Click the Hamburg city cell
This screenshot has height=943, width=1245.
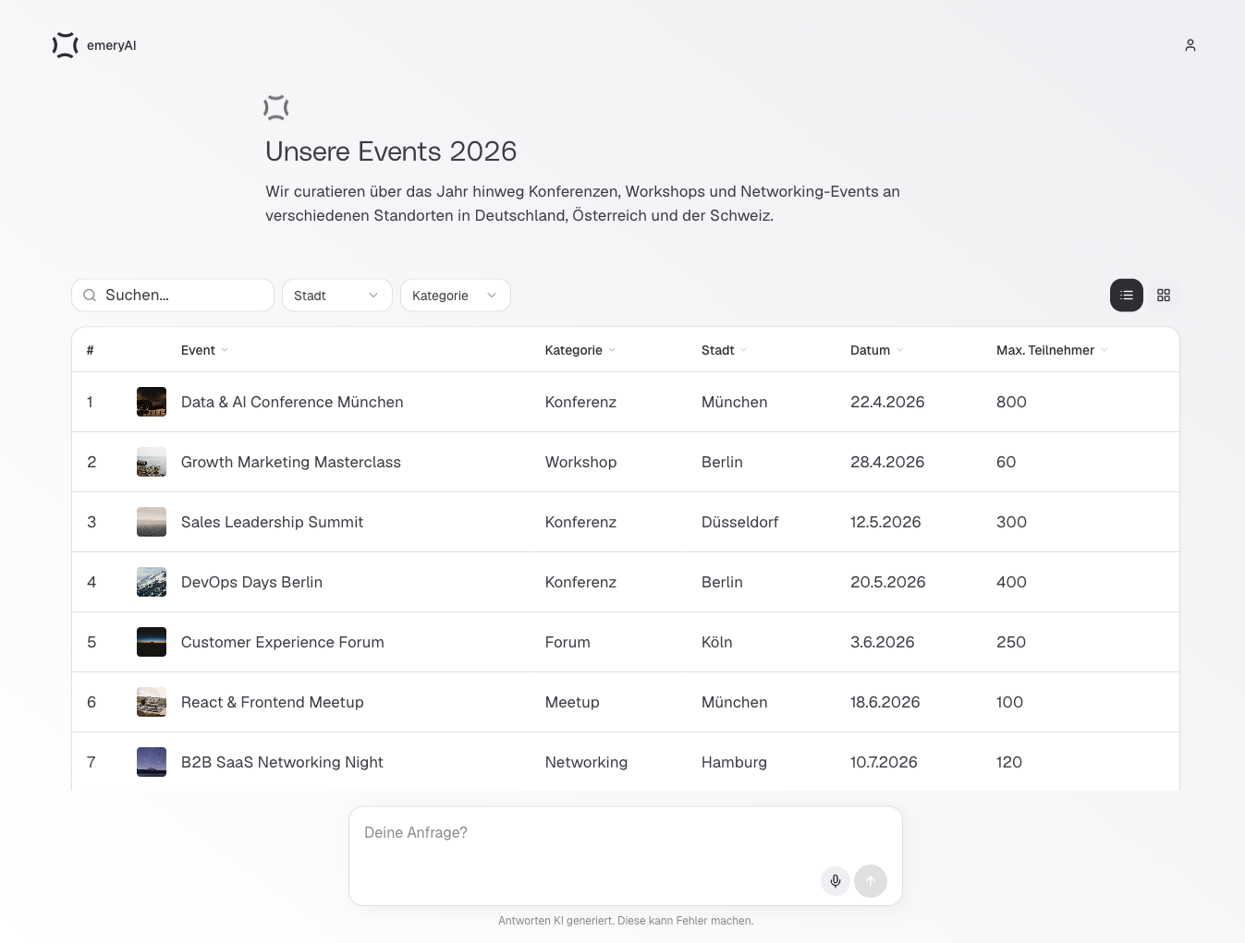(x=734, y=762)
